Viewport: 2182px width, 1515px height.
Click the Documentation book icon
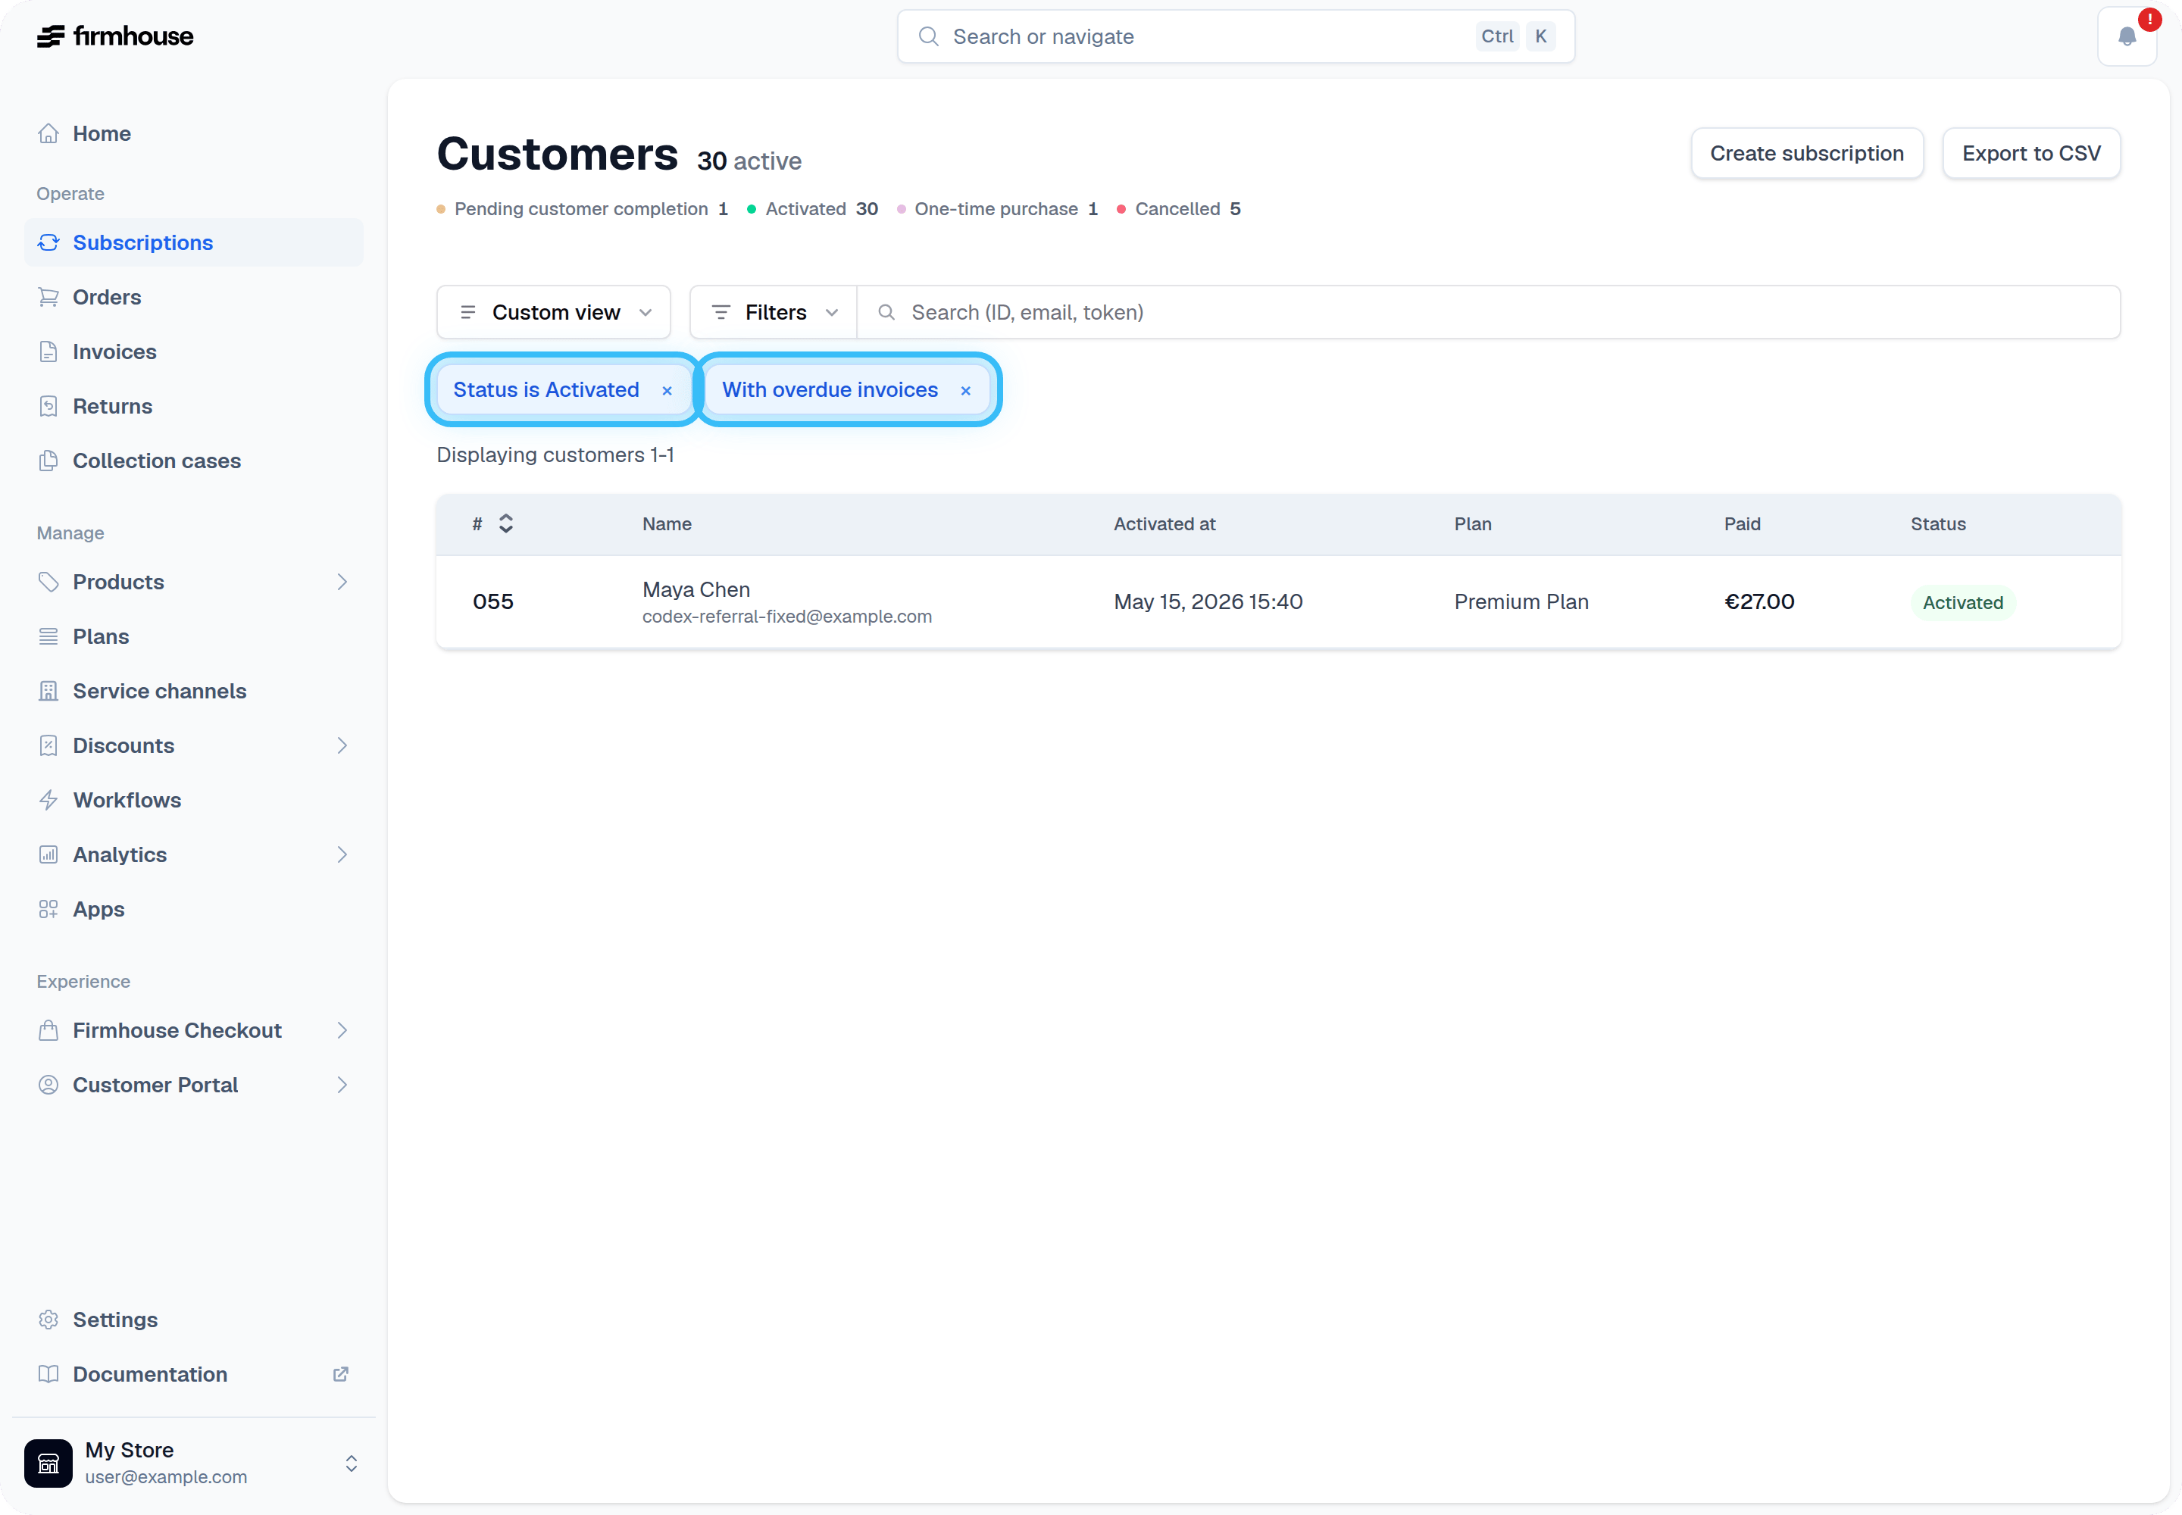[48, 1375]
